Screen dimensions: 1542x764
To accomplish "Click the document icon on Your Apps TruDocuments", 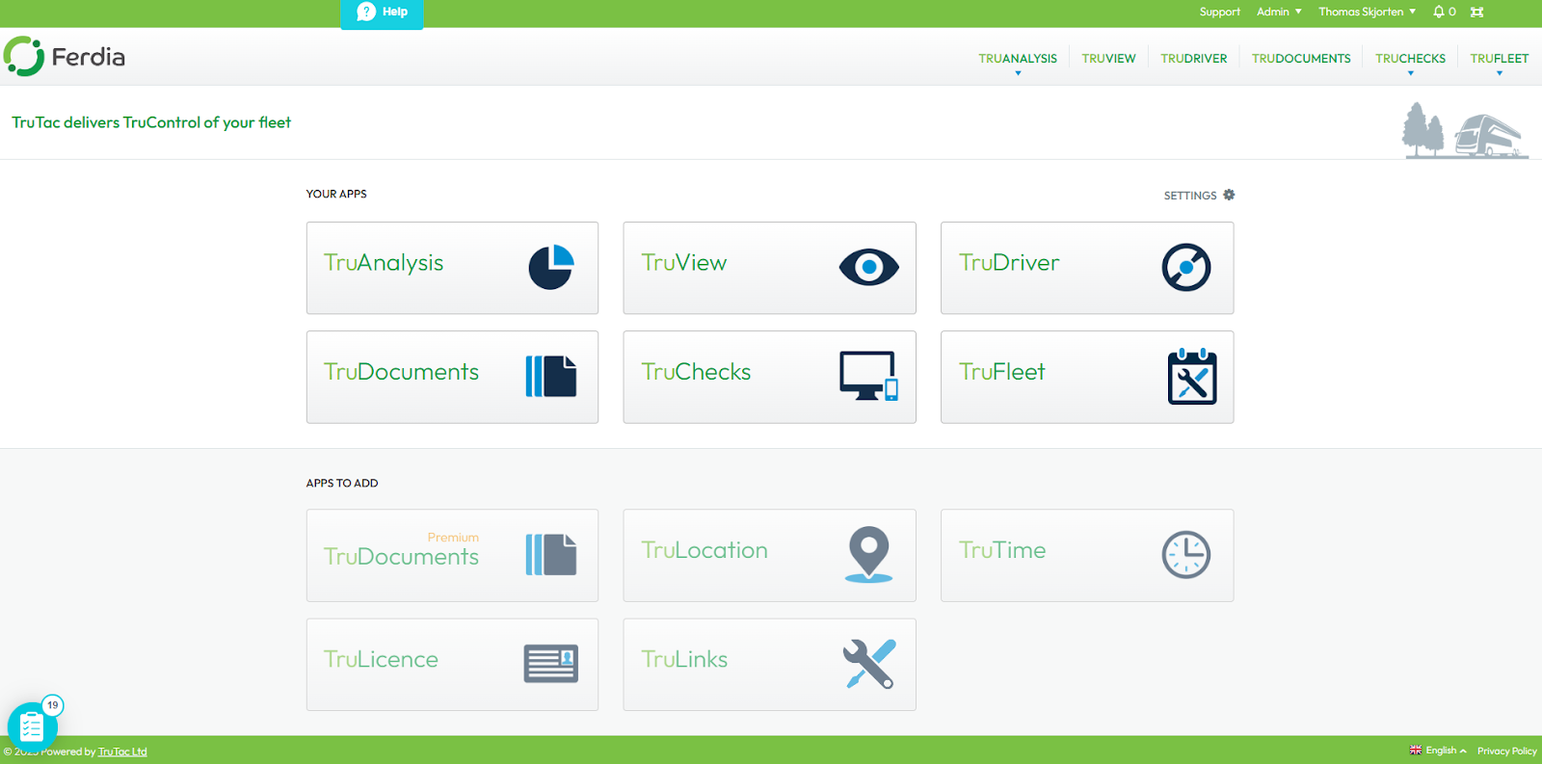I will coord(551,377).
